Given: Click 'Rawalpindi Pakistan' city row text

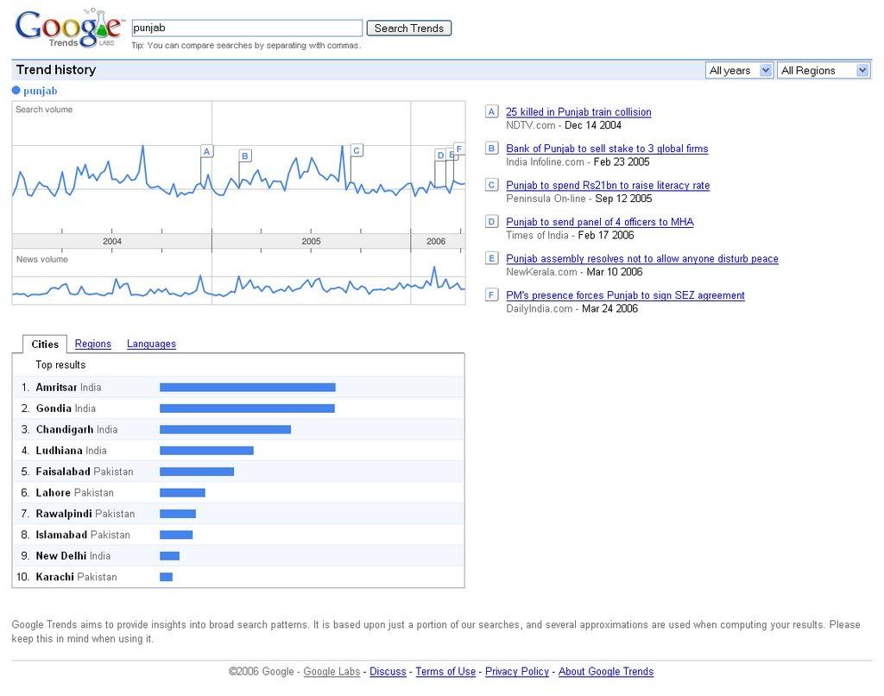Looking at the screenshot, I should point(85,514).
